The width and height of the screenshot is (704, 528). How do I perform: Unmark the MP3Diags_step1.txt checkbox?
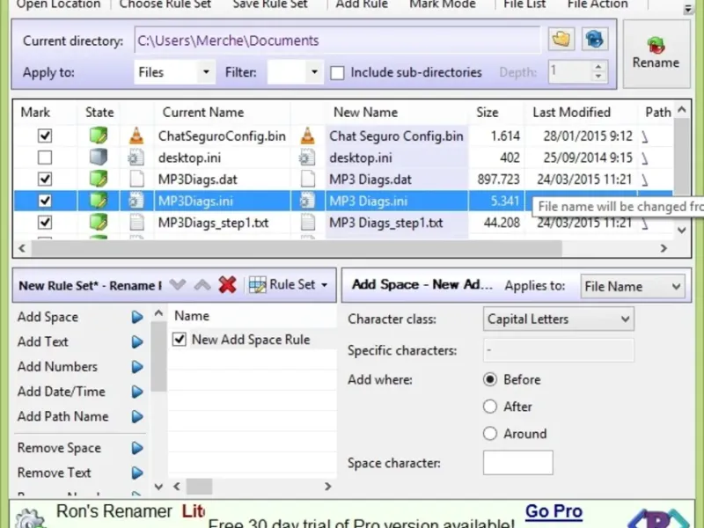[x=45, y=223]
